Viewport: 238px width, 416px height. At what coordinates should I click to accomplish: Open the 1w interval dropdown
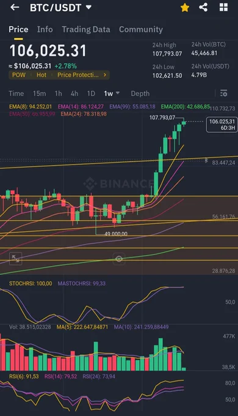(112, 94)
